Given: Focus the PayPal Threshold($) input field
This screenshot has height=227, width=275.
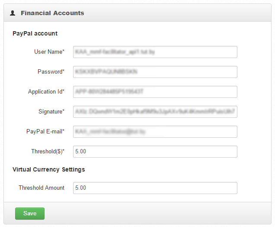Looking at the screenshot, I should pos(155,152).
